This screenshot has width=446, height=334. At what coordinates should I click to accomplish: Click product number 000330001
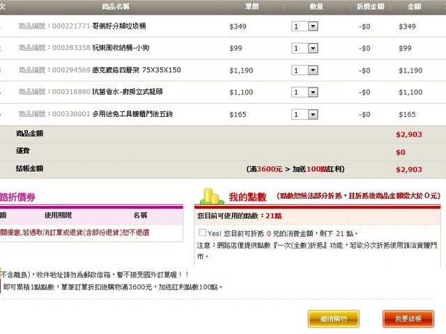coord(71,114)
